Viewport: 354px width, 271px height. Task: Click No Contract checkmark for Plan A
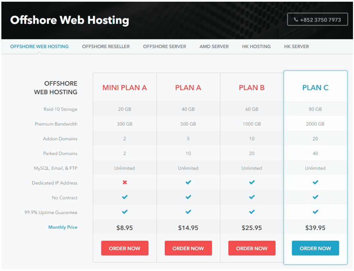coord(188,197)
